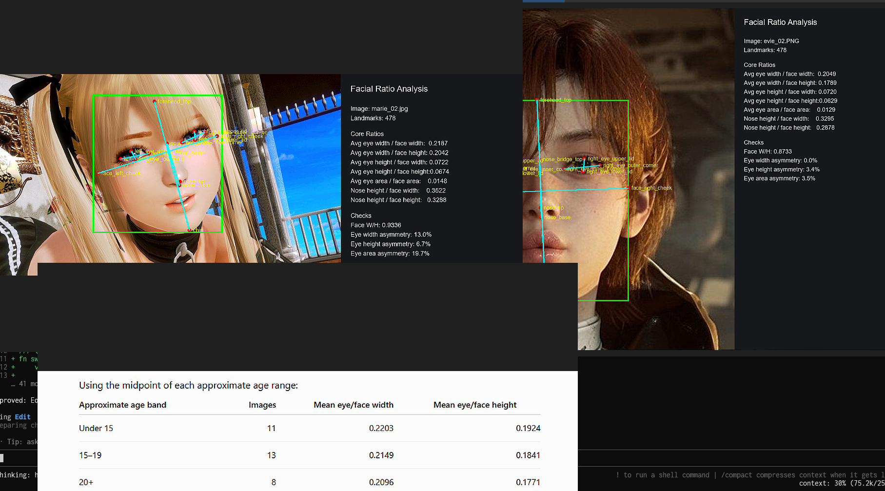Select eye height / face height value 0.0674
The image size is (885, 491).
click(x=439, y=172)
